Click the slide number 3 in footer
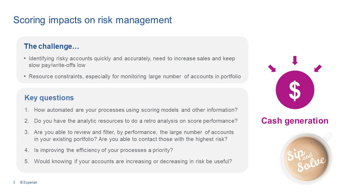 pyautogui.click(x=14, y=183)
